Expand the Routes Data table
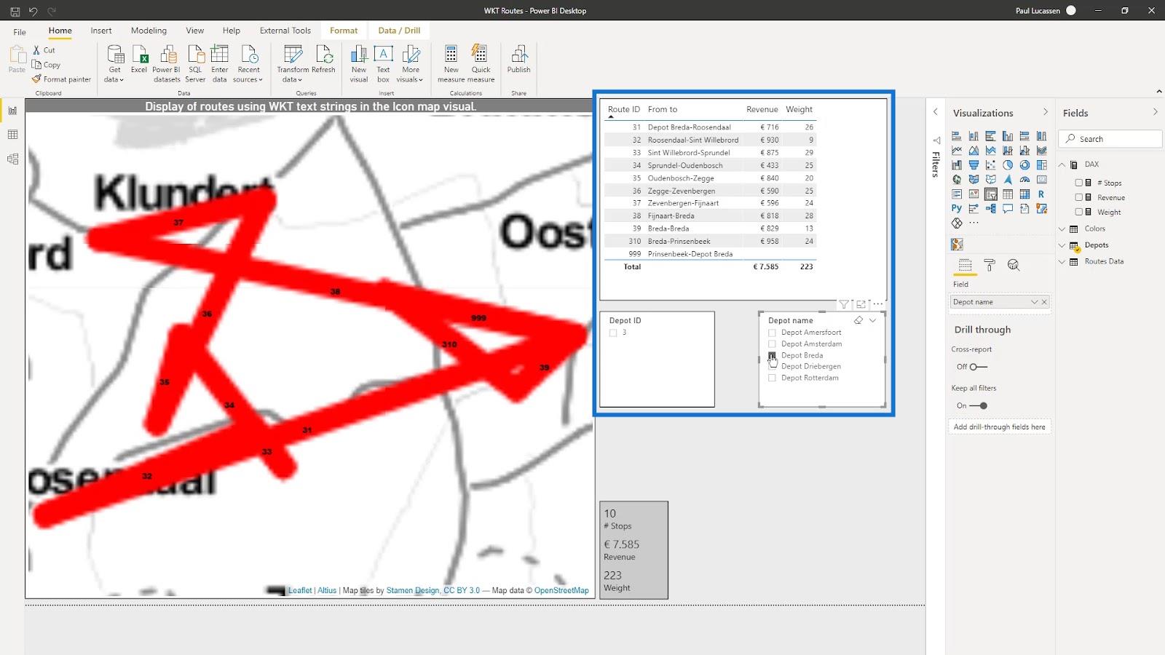This screenshot has height=655, width=1165. pyautogui.click(x=1062, y=261)
